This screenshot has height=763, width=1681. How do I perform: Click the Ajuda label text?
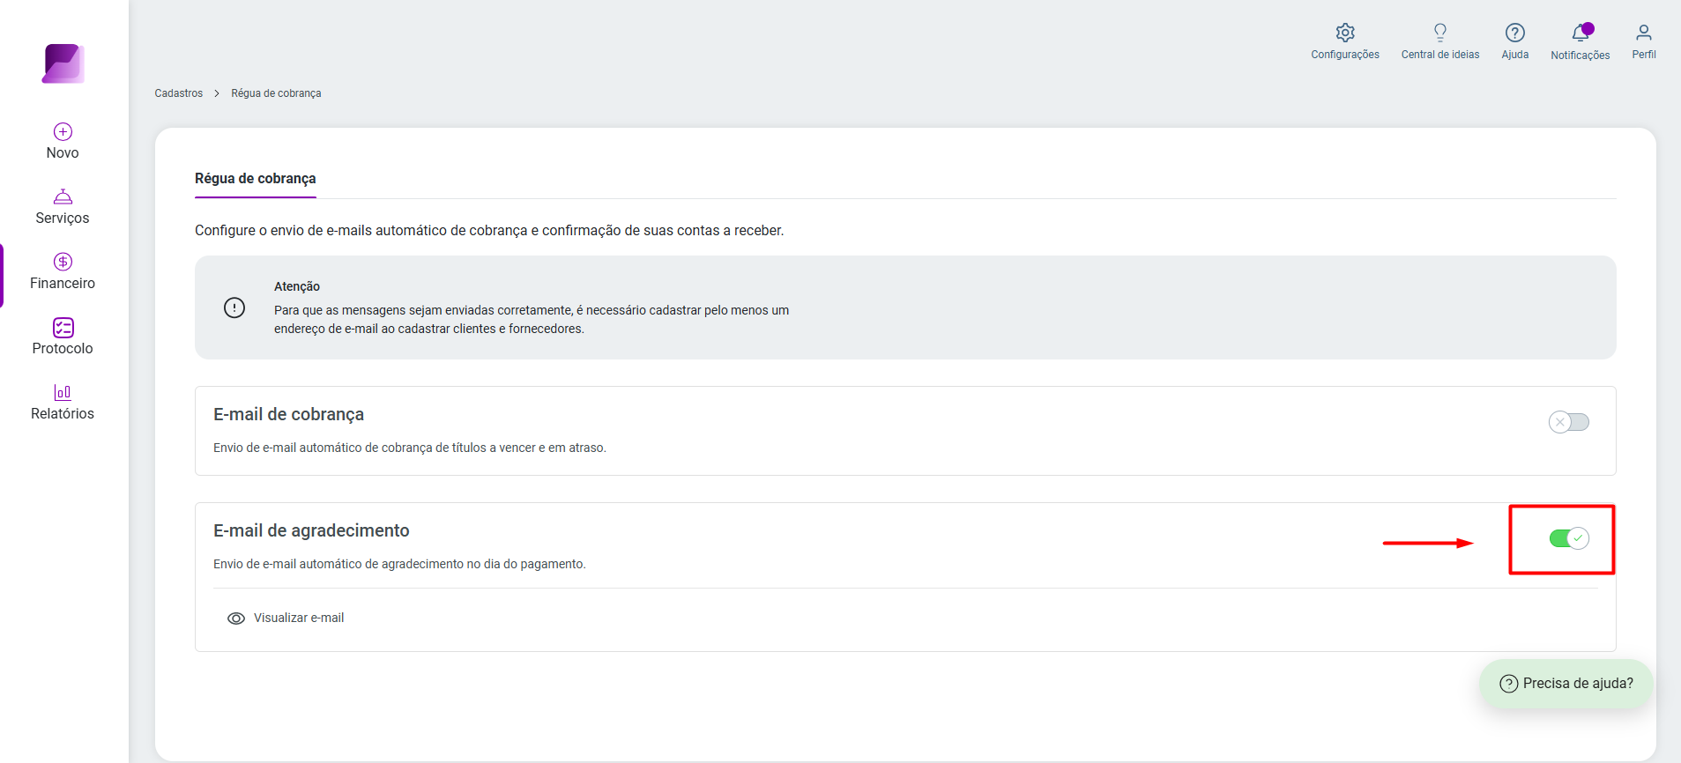pos(1514,55)
